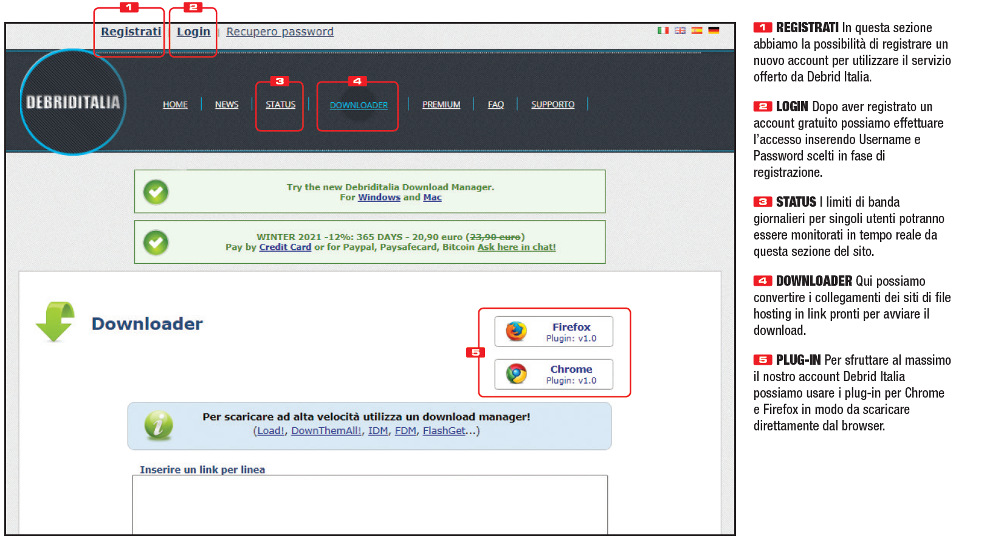Follow the Windows download manager link
Screen dimensions: 984x538
click(379, 198)
